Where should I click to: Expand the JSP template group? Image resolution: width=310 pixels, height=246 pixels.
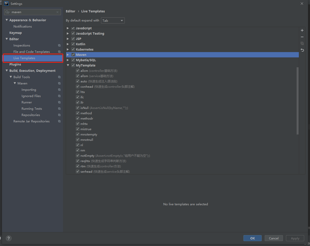coord(68,39)
